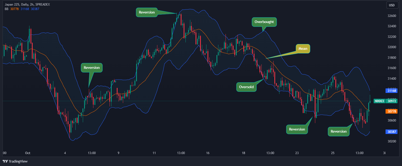Click the lower band value 30387 in legend
Screen dimensions: 402x166
35,9
